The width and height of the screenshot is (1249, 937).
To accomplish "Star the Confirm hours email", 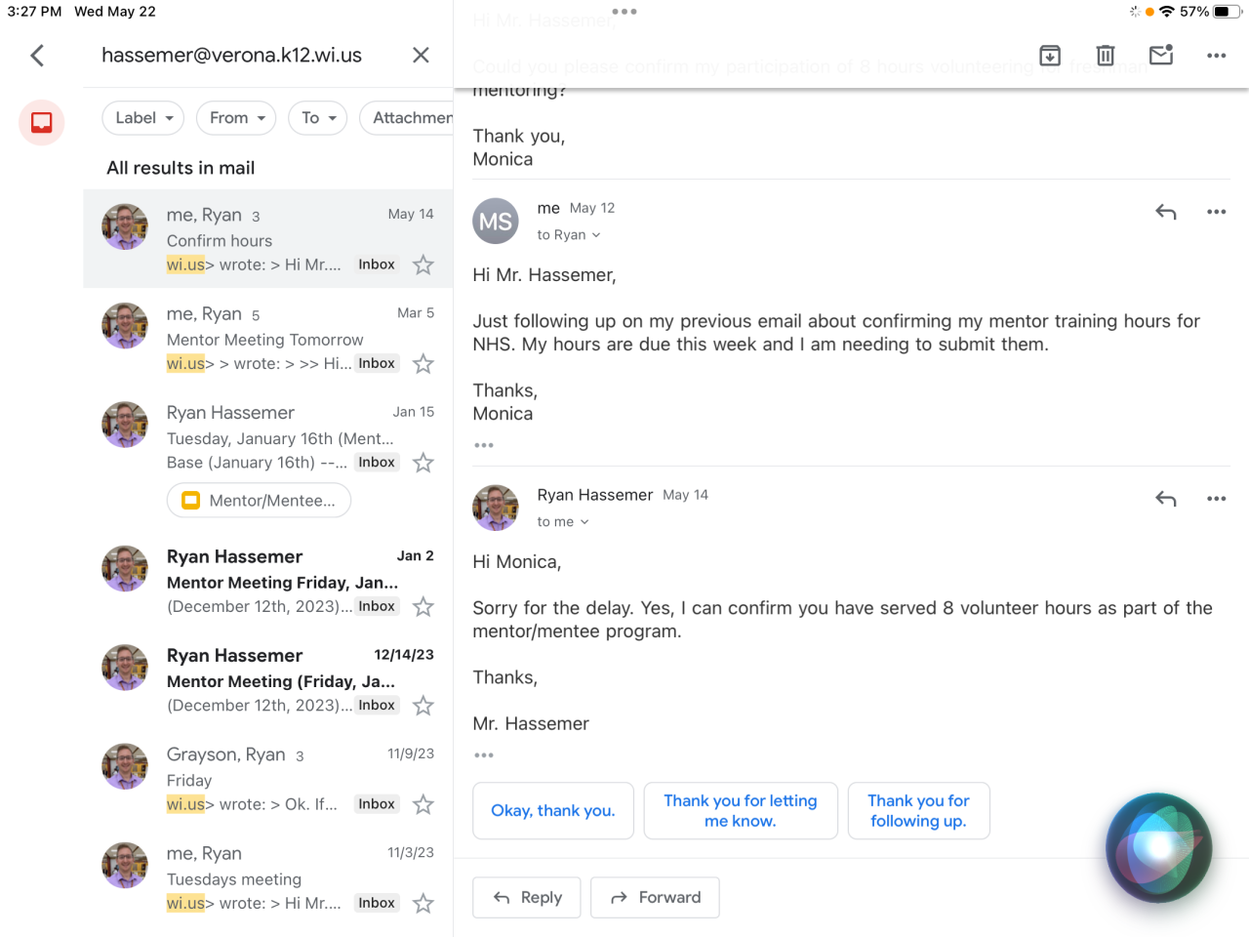I will click(423, 265).
